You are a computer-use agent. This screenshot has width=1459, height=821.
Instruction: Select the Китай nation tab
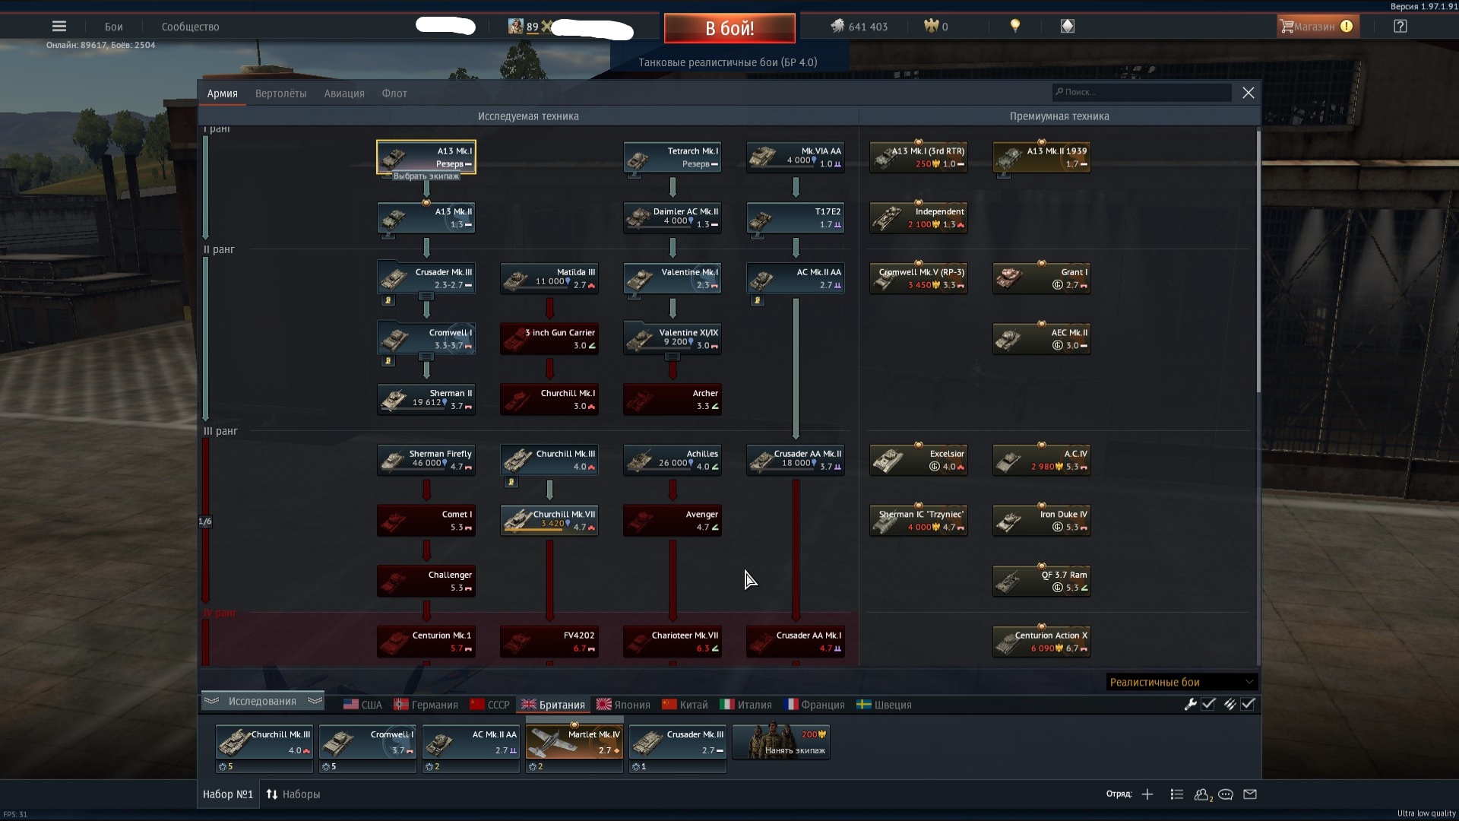685,705
